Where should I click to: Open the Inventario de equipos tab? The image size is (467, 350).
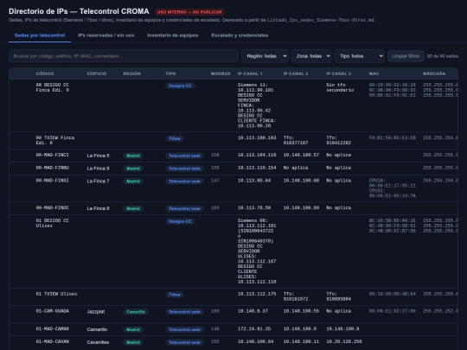tap(173, 35)
